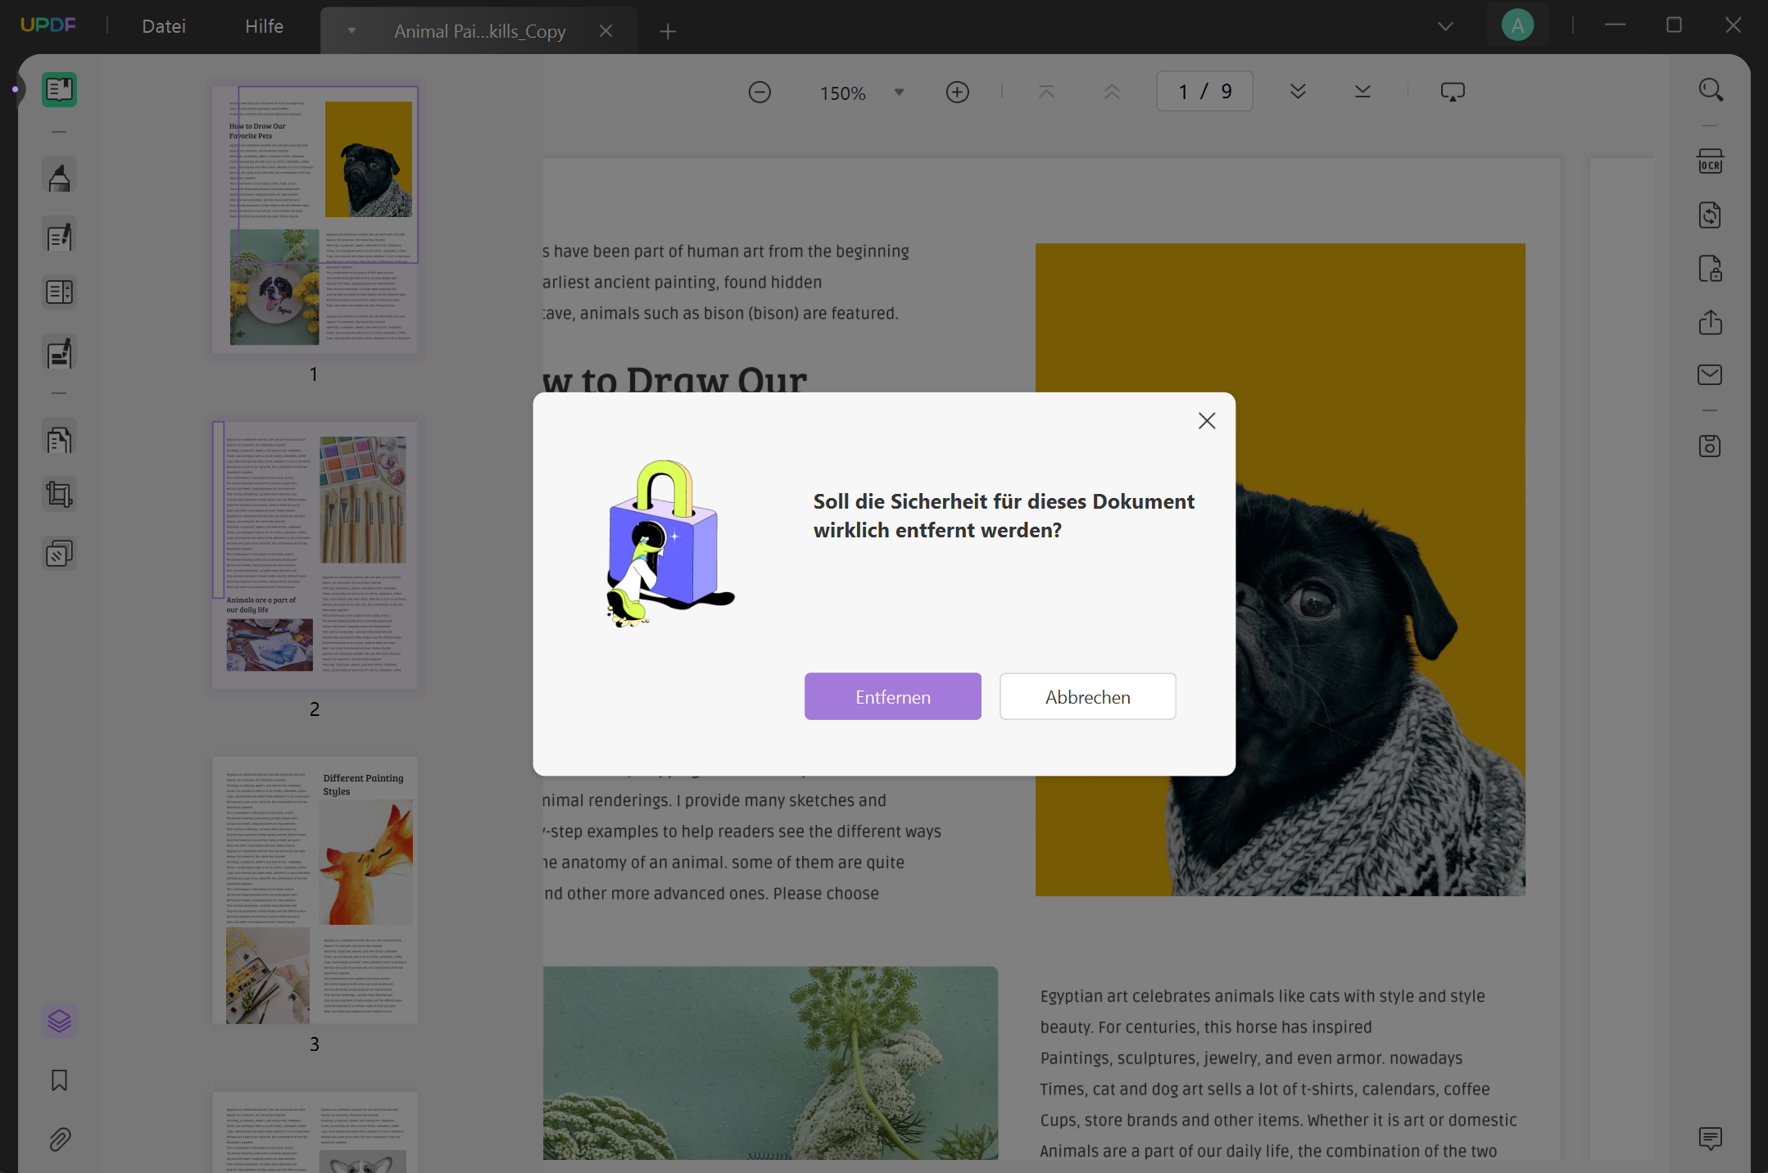Open the Datei menu
Viewport: 1768px width, 1173px height.
[x=164, y=26]
